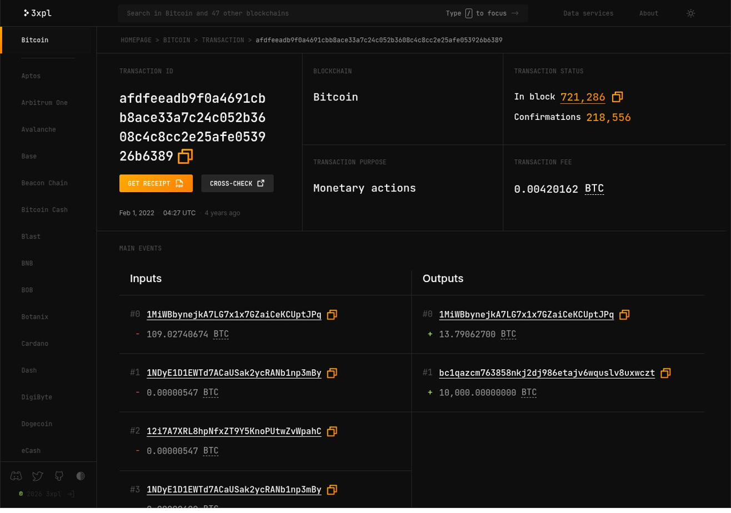Click the logout arrow next to 2026 3xpl
Screen dimensions: 731x513
(x=71, y=494)
